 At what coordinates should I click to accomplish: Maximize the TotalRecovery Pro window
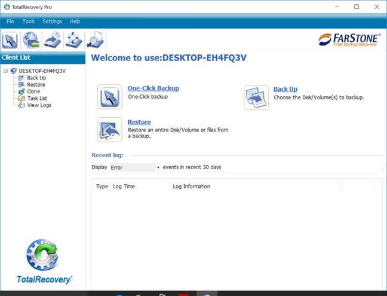pos(357,7)
